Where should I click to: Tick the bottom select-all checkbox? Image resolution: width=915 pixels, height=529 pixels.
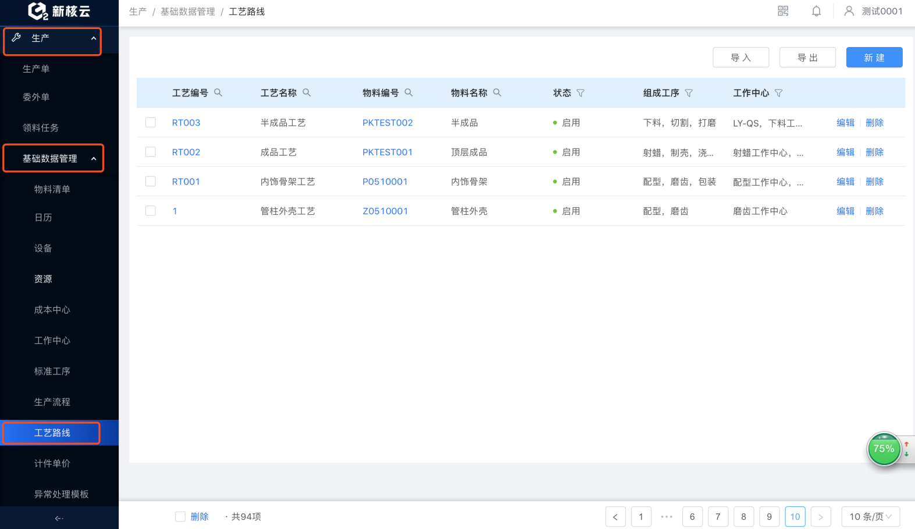(x=180, y=516)
